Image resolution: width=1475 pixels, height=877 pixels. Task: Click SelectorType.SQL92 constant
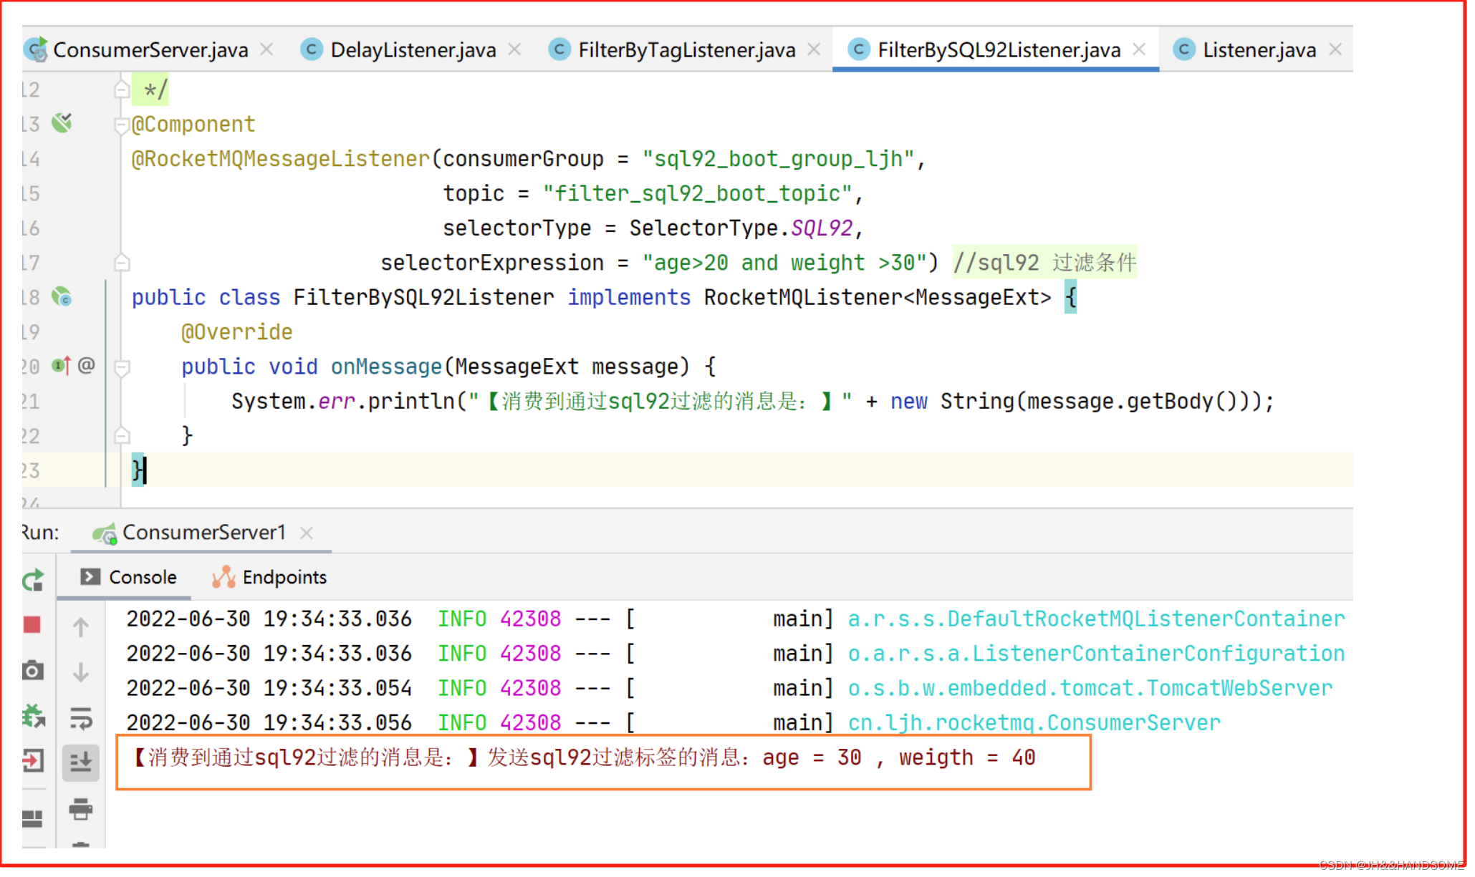coord(741,228)
